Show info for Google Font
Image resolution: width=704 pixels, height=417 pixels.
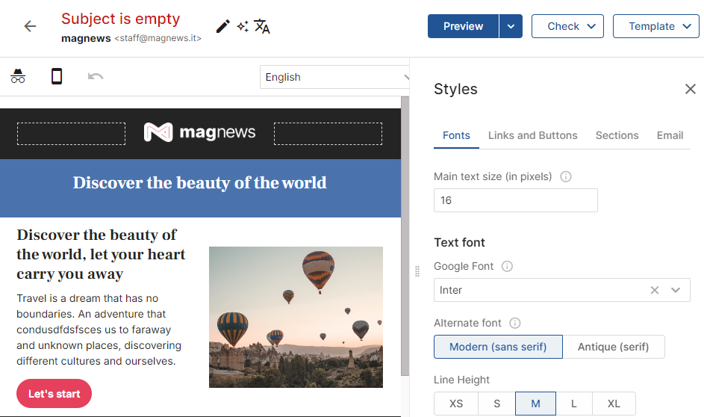[507, 267]
